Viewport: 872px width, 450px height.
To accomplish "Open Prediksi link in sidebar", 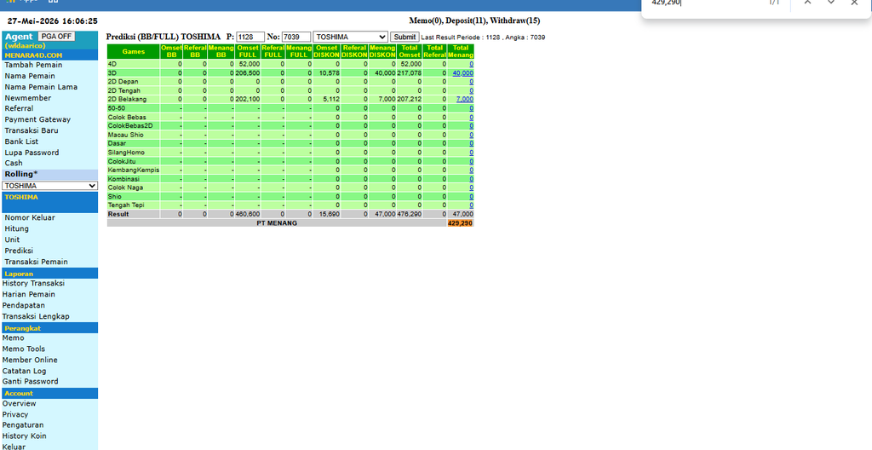I will pos(19,251).
